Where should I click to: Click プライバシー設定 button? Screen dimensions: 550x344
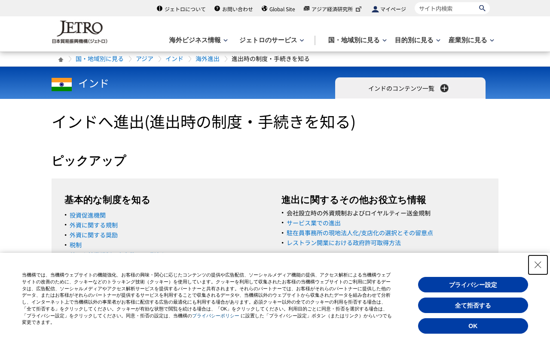click(x=473, y=285)
